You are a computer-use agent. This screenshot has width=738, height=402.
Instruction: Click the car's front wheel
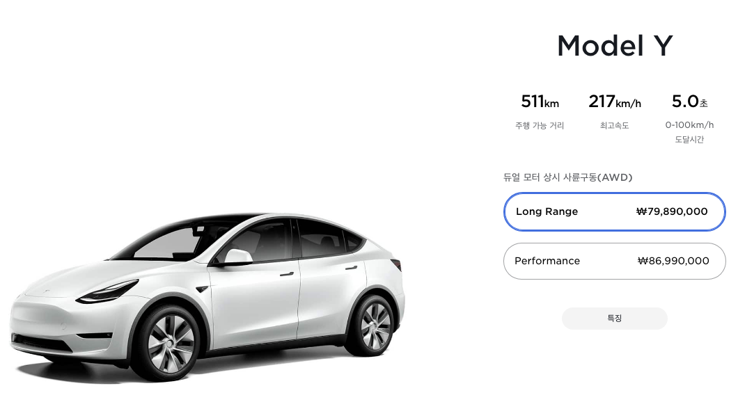(x=171, y=344)
